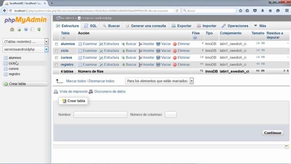Click the Vaciar icon for cursos row

click(x=158, y=58)
